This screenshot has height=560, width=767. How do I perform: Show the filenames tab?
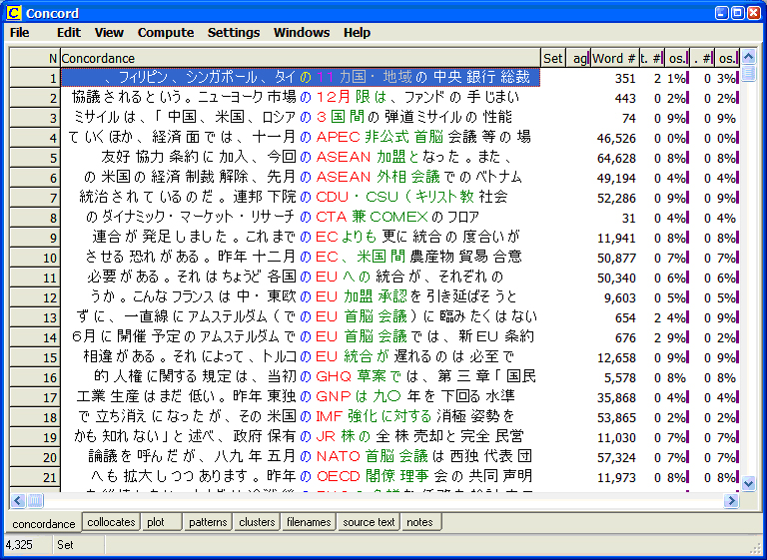[x=309, y=522]
